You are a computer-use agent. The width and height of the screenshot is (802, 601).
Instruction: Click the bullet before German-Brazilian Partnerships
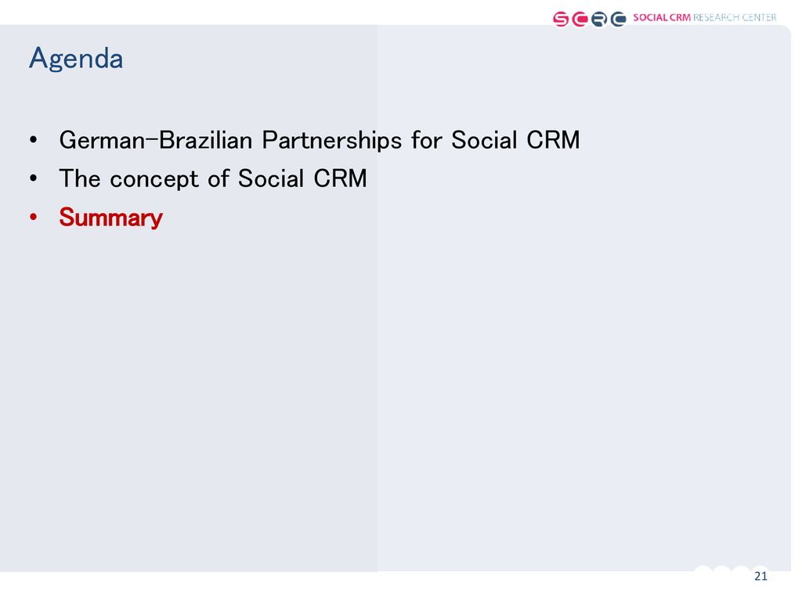coord(33,139)
